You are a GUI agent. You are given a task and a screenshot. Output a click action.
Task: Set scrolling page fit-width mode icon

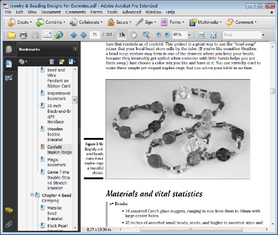[x=202, y=35]
